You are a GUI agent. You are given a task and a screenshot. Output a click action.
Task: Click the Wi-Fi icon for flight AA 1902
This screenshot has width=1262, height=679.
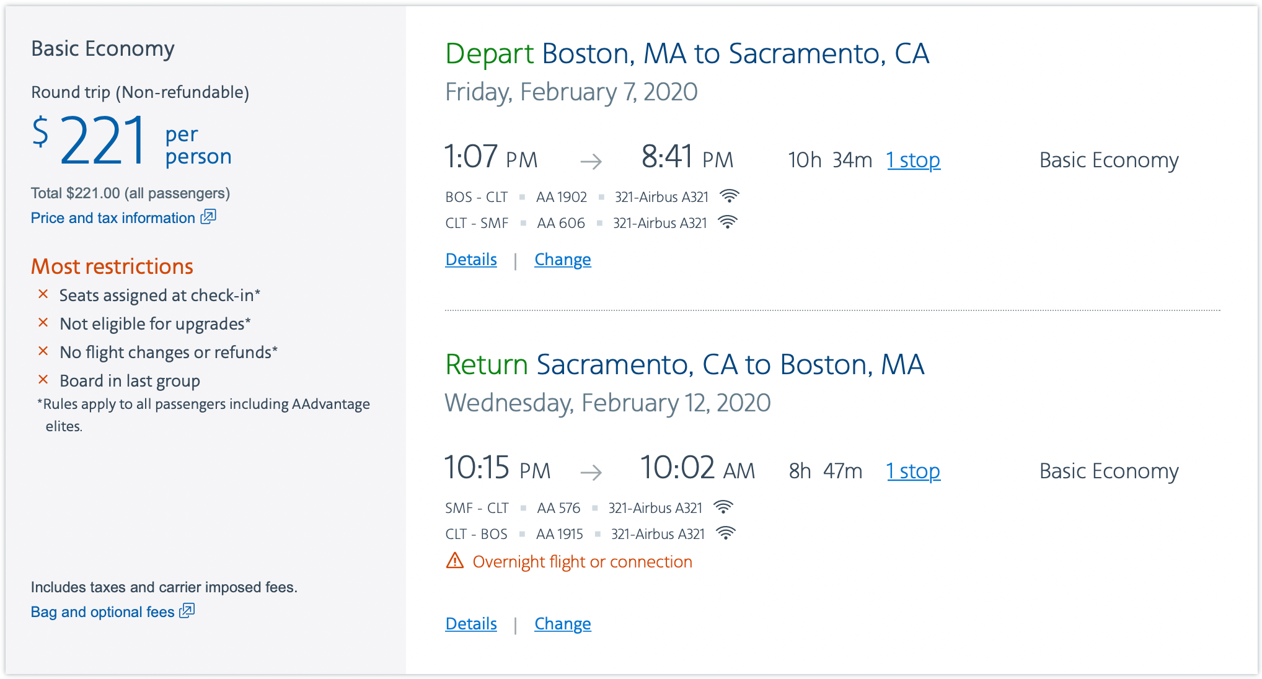pyautogui.click(x=730, y=196)
